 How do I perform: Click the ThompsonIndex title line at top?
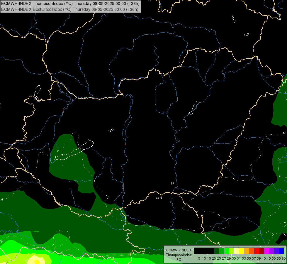tap(70, 4)
